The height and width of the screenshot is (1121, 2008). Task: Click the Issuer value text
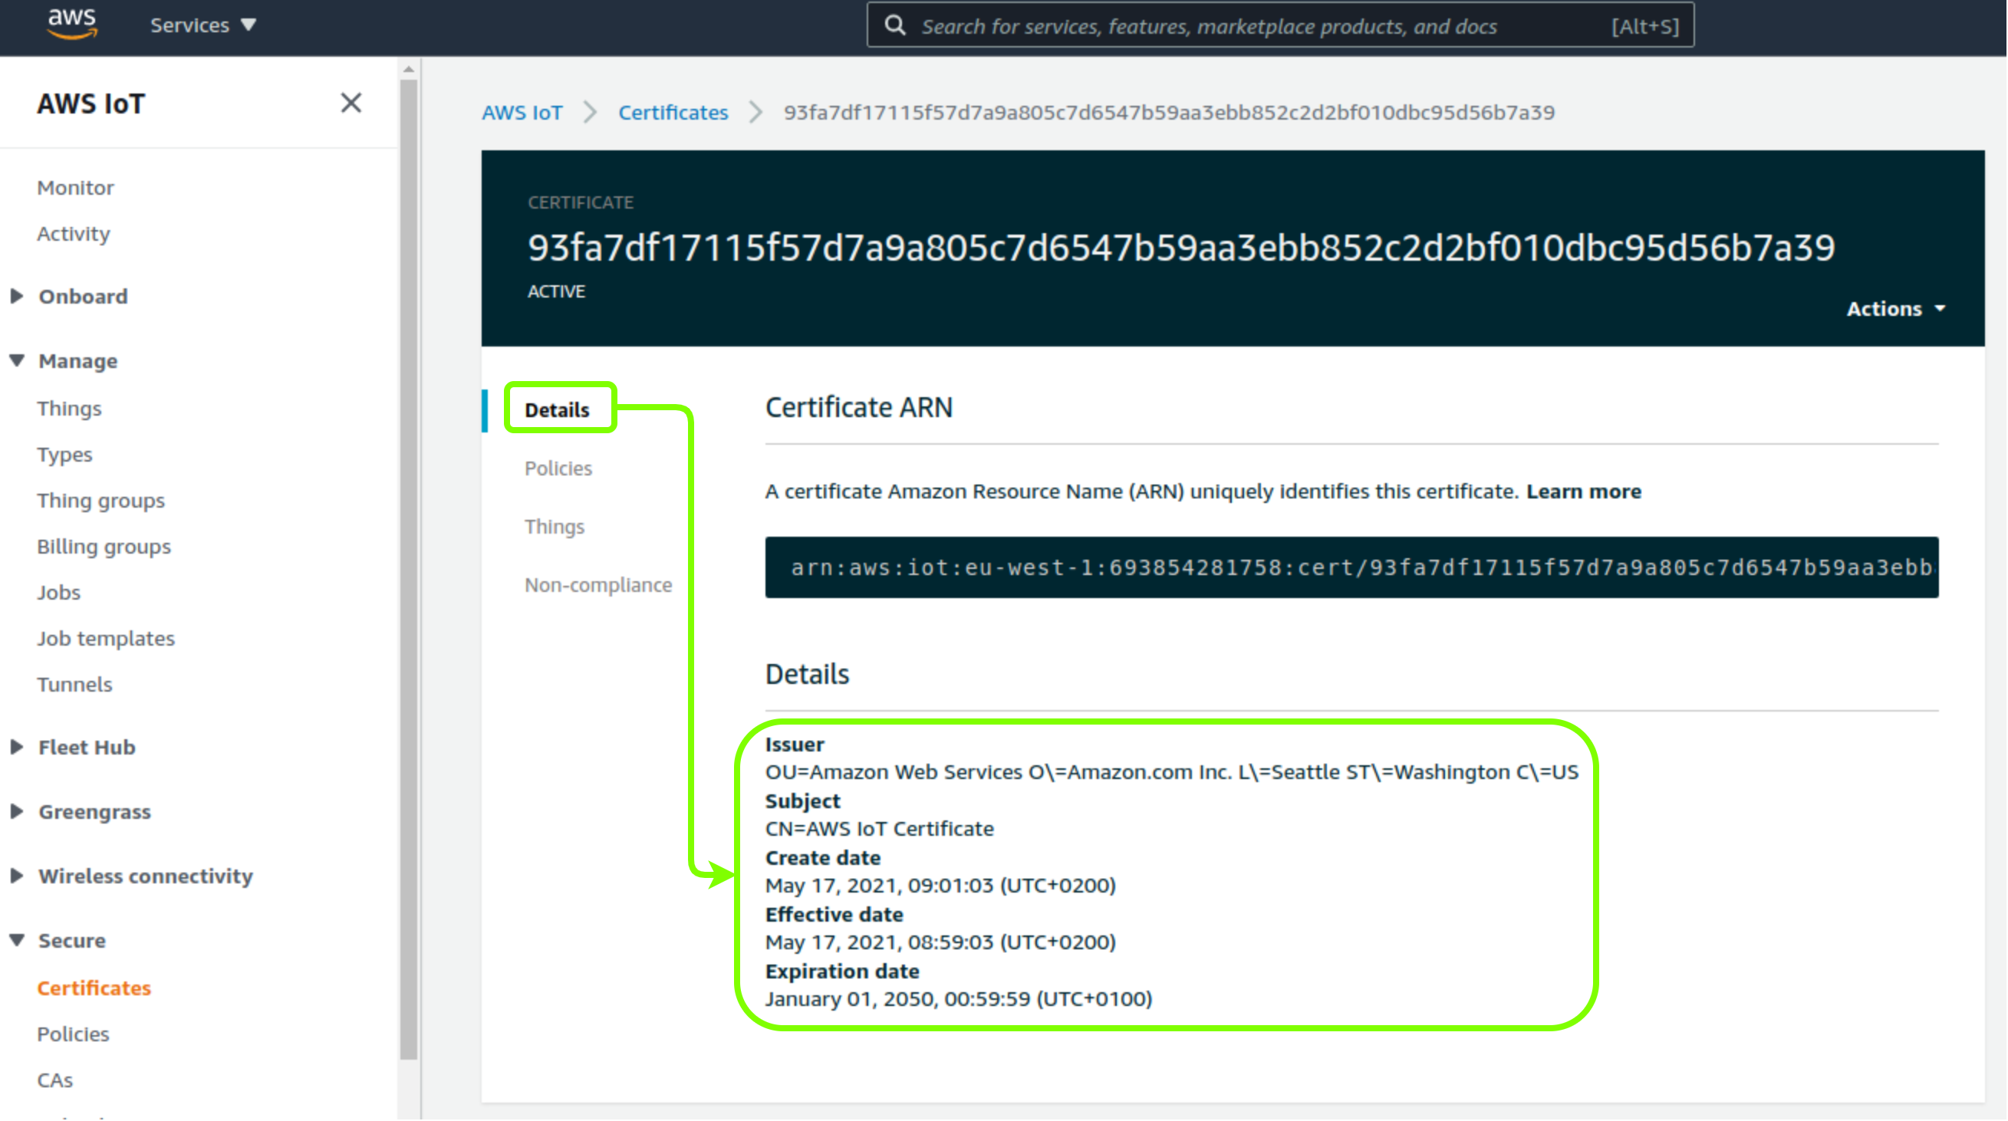1173,774
